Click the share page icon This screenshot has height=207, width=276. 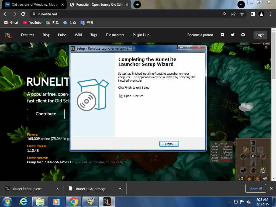click(233, 14)
